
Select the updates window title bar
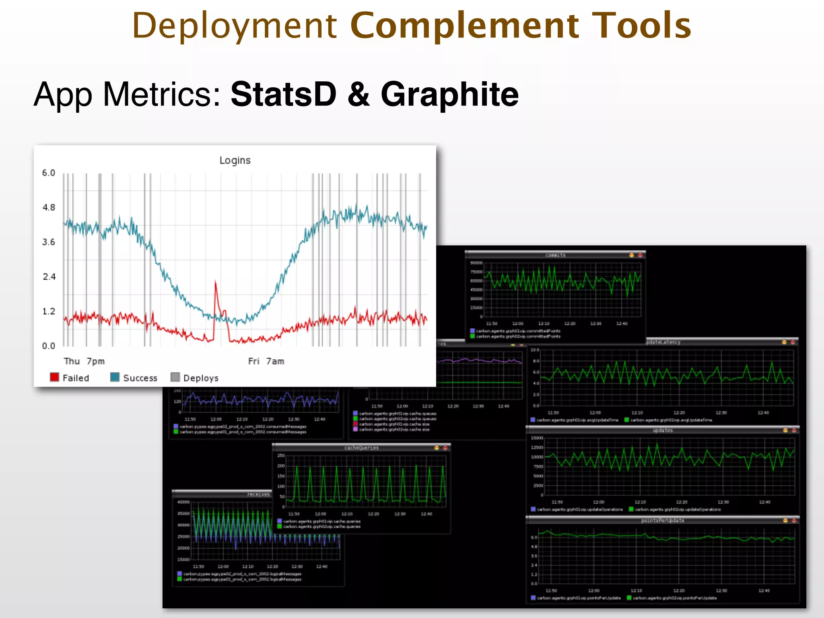(663, 430)
